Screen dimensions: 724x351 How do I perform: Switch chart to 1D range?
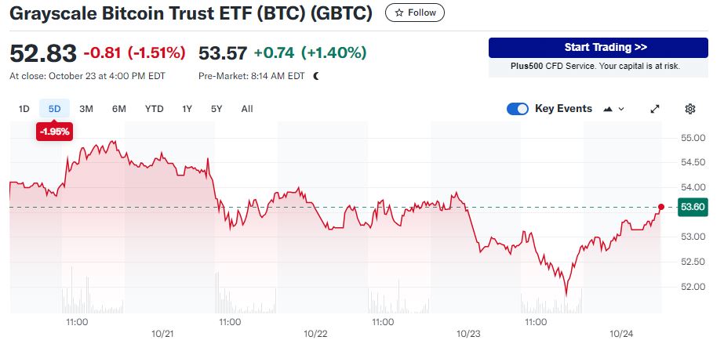click(24, 109)
